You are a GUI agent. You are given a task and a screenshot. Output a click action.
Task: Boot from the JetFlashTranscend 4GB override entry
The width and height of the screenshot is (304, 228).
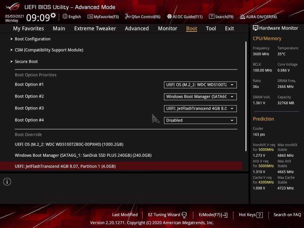point(121,166)
